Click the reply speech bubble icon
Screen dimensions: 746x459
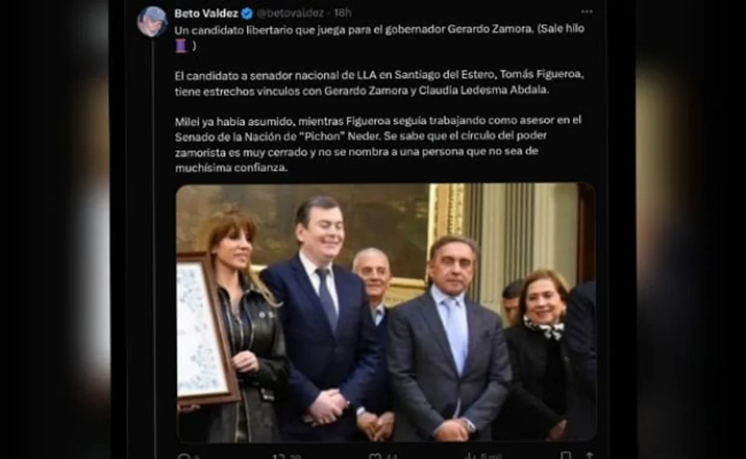pos(183,456)
